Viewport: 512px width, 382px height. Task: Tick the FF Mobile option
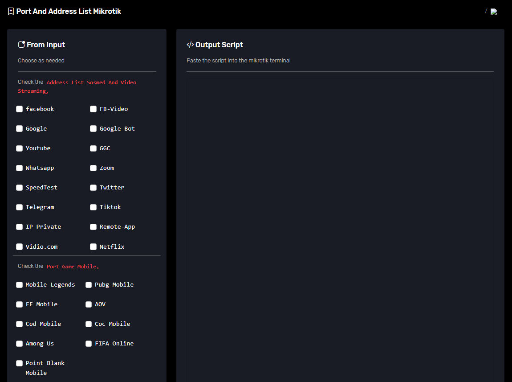[19, 304]
